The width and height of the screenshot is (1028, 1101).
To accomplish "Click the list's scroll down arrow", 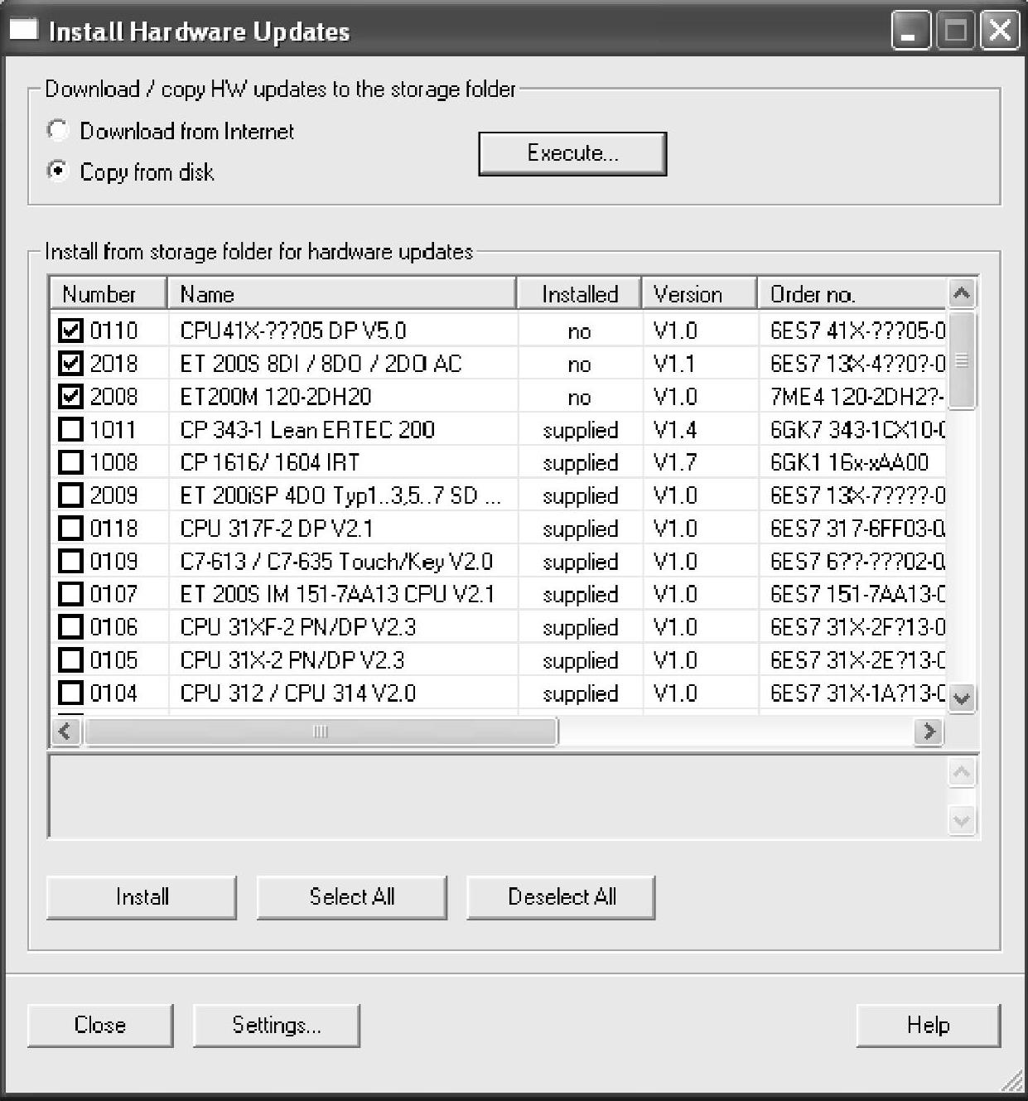I will point(962,698).
